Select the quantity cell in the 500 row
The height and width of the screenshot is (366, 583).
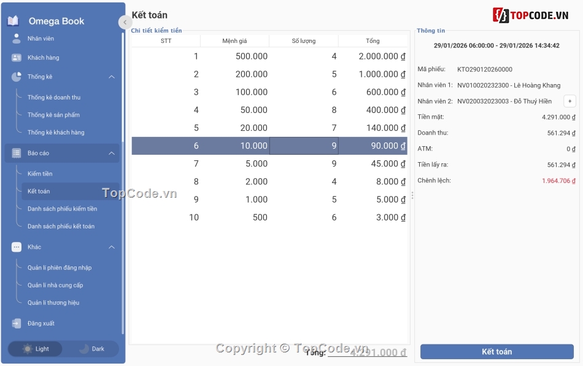tap(304, 217)
